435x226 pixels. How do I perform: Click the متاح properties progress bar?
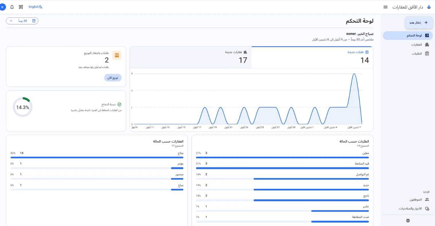pos(97,157)
